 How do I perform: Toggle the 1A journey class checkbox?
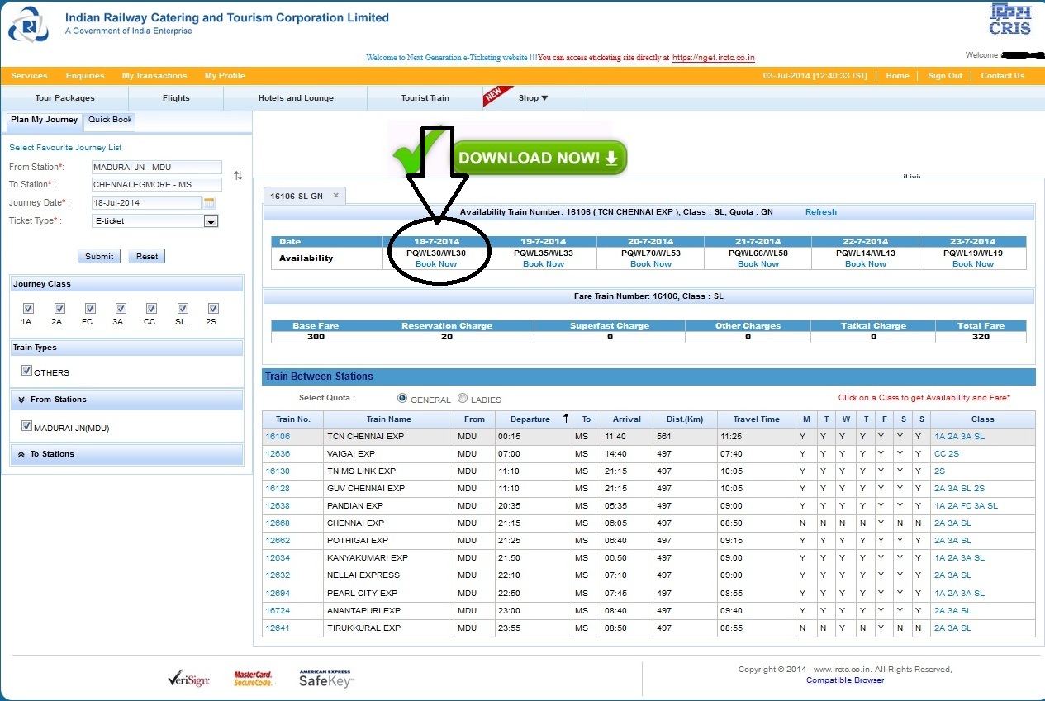[x=29, y=309]
